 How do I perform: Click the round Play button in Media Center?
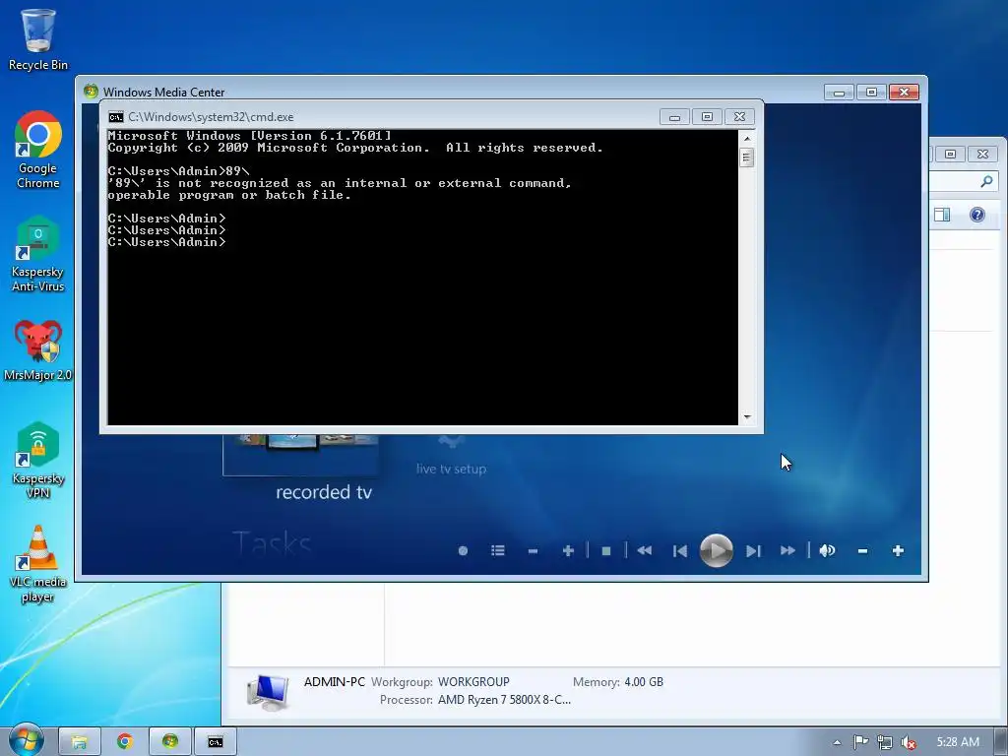click(x=717, y=551)
